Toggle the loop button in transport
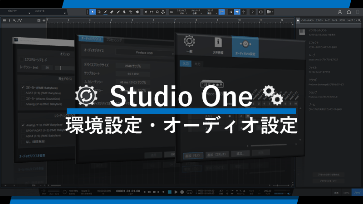 click(x=189, y=192)
